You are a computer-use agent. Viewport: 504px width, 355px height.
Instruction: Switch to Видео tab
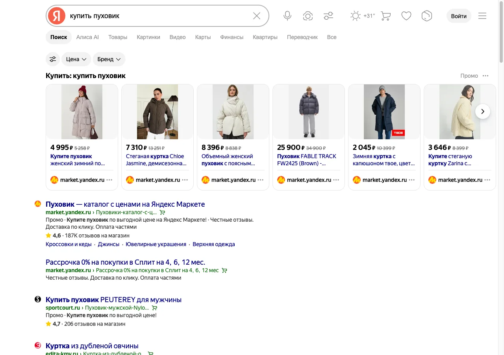178,37
